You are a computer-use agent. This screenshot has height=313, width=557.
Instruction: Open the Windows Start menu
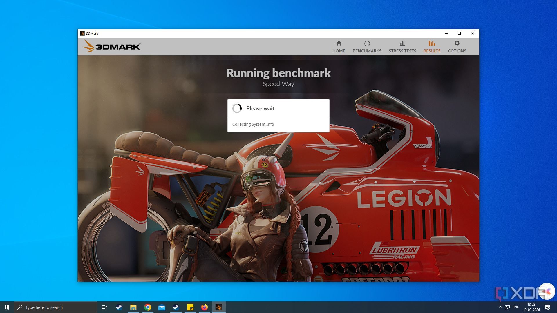(7, 307)
